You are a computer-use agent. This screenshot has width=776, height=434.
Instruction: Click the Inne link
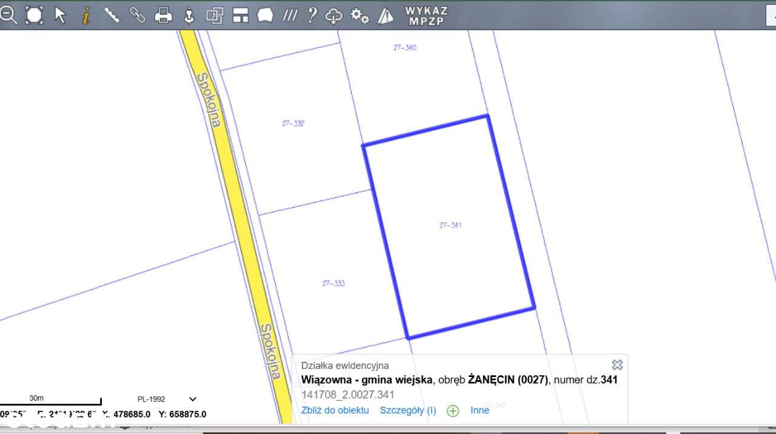(x=480, y=410)
